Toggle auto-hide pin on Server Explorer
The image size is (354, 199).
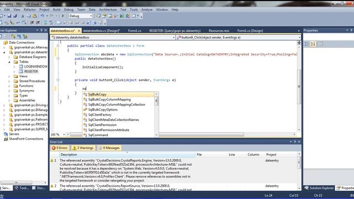tap(41, 30)
